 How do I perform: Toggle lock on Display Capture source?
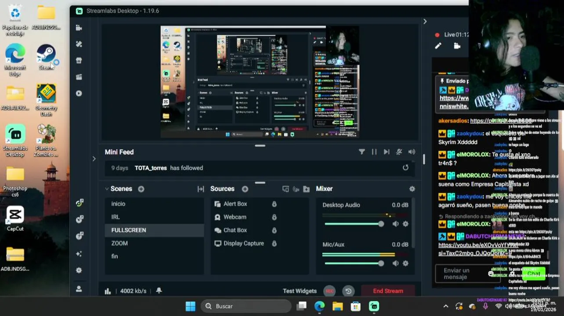pos(274,243)
